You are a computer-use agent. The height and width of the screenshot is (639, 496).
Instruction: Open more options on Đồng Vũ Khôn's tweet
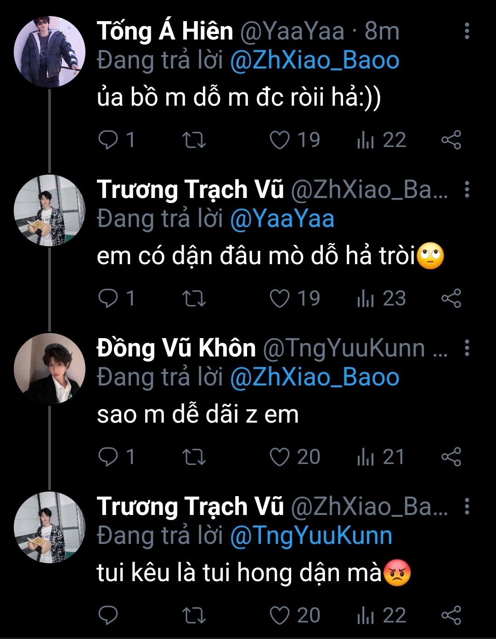(467, 348)
